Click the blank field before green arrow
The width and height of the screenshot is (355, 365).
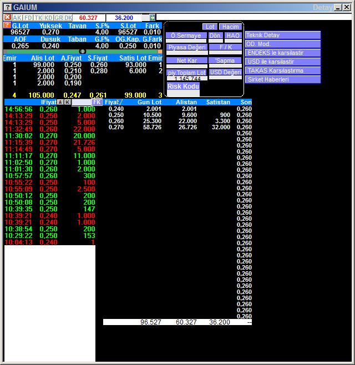point(145,17)
